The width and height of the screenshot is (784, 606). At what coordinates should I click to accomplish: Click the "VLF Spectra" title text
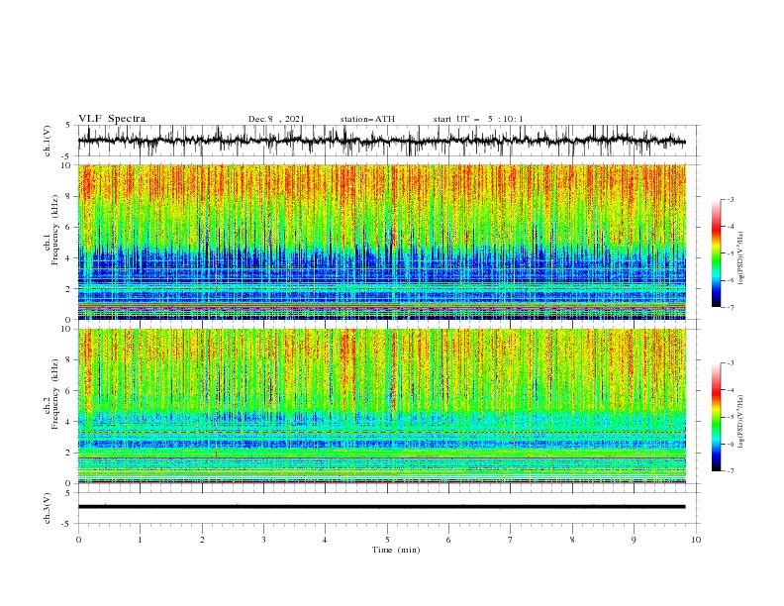click(x=112, y=119)
